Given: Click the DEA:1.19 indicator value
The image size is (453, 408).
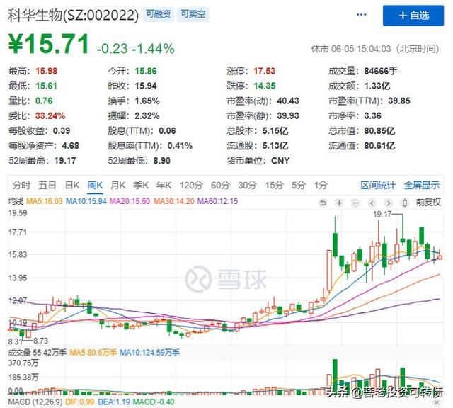Looking at the screenshot, I should (114, 402).
